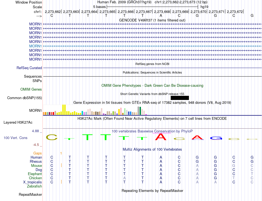Click coordinate label 2,273,665
The width and height of the screenshot is (262, 201).
click(x=108, y=12)
